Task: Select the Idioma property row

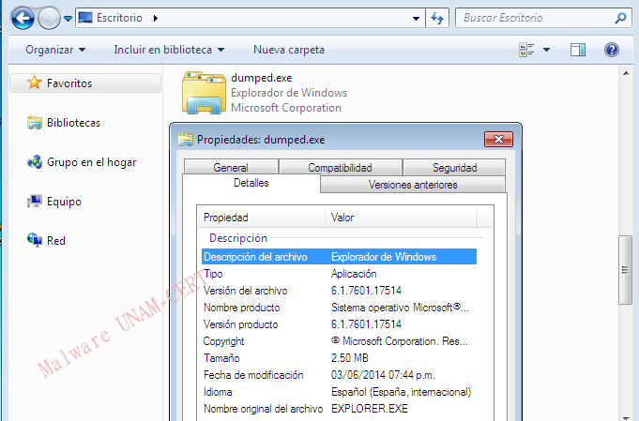Action: (339, 392)
